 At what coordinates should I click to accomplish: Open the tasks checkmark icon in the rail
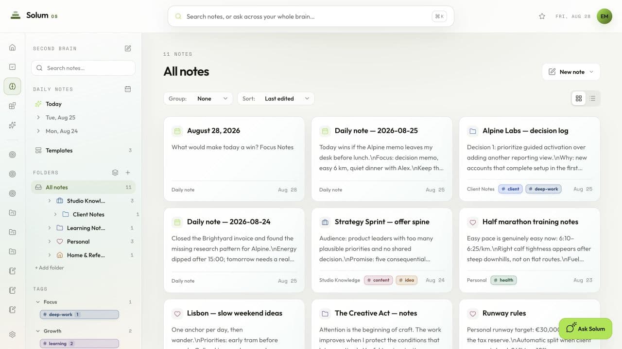tap(12, 67)
